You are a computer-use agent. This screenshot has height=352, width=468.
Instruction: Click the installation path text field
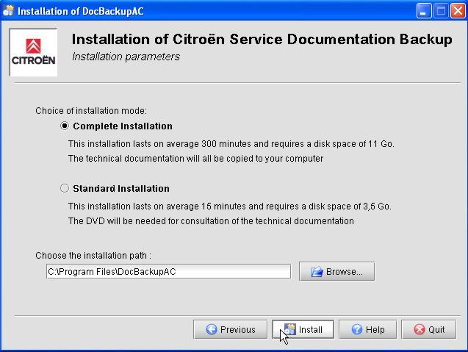click(x=168, y=272)
